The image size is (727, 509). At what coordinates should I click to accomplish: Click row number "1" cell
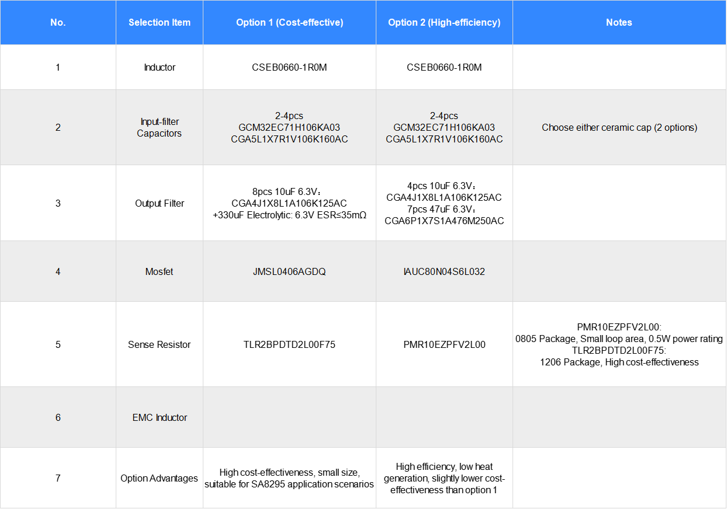(x=58, y=67)
